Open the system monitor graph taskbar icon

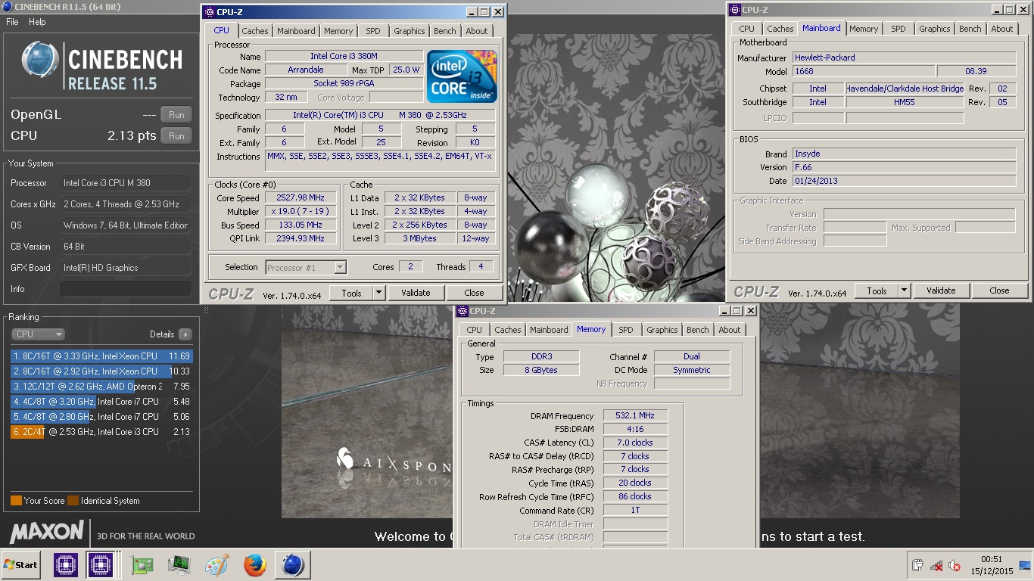pyautogui.click(x=179, y=564)
